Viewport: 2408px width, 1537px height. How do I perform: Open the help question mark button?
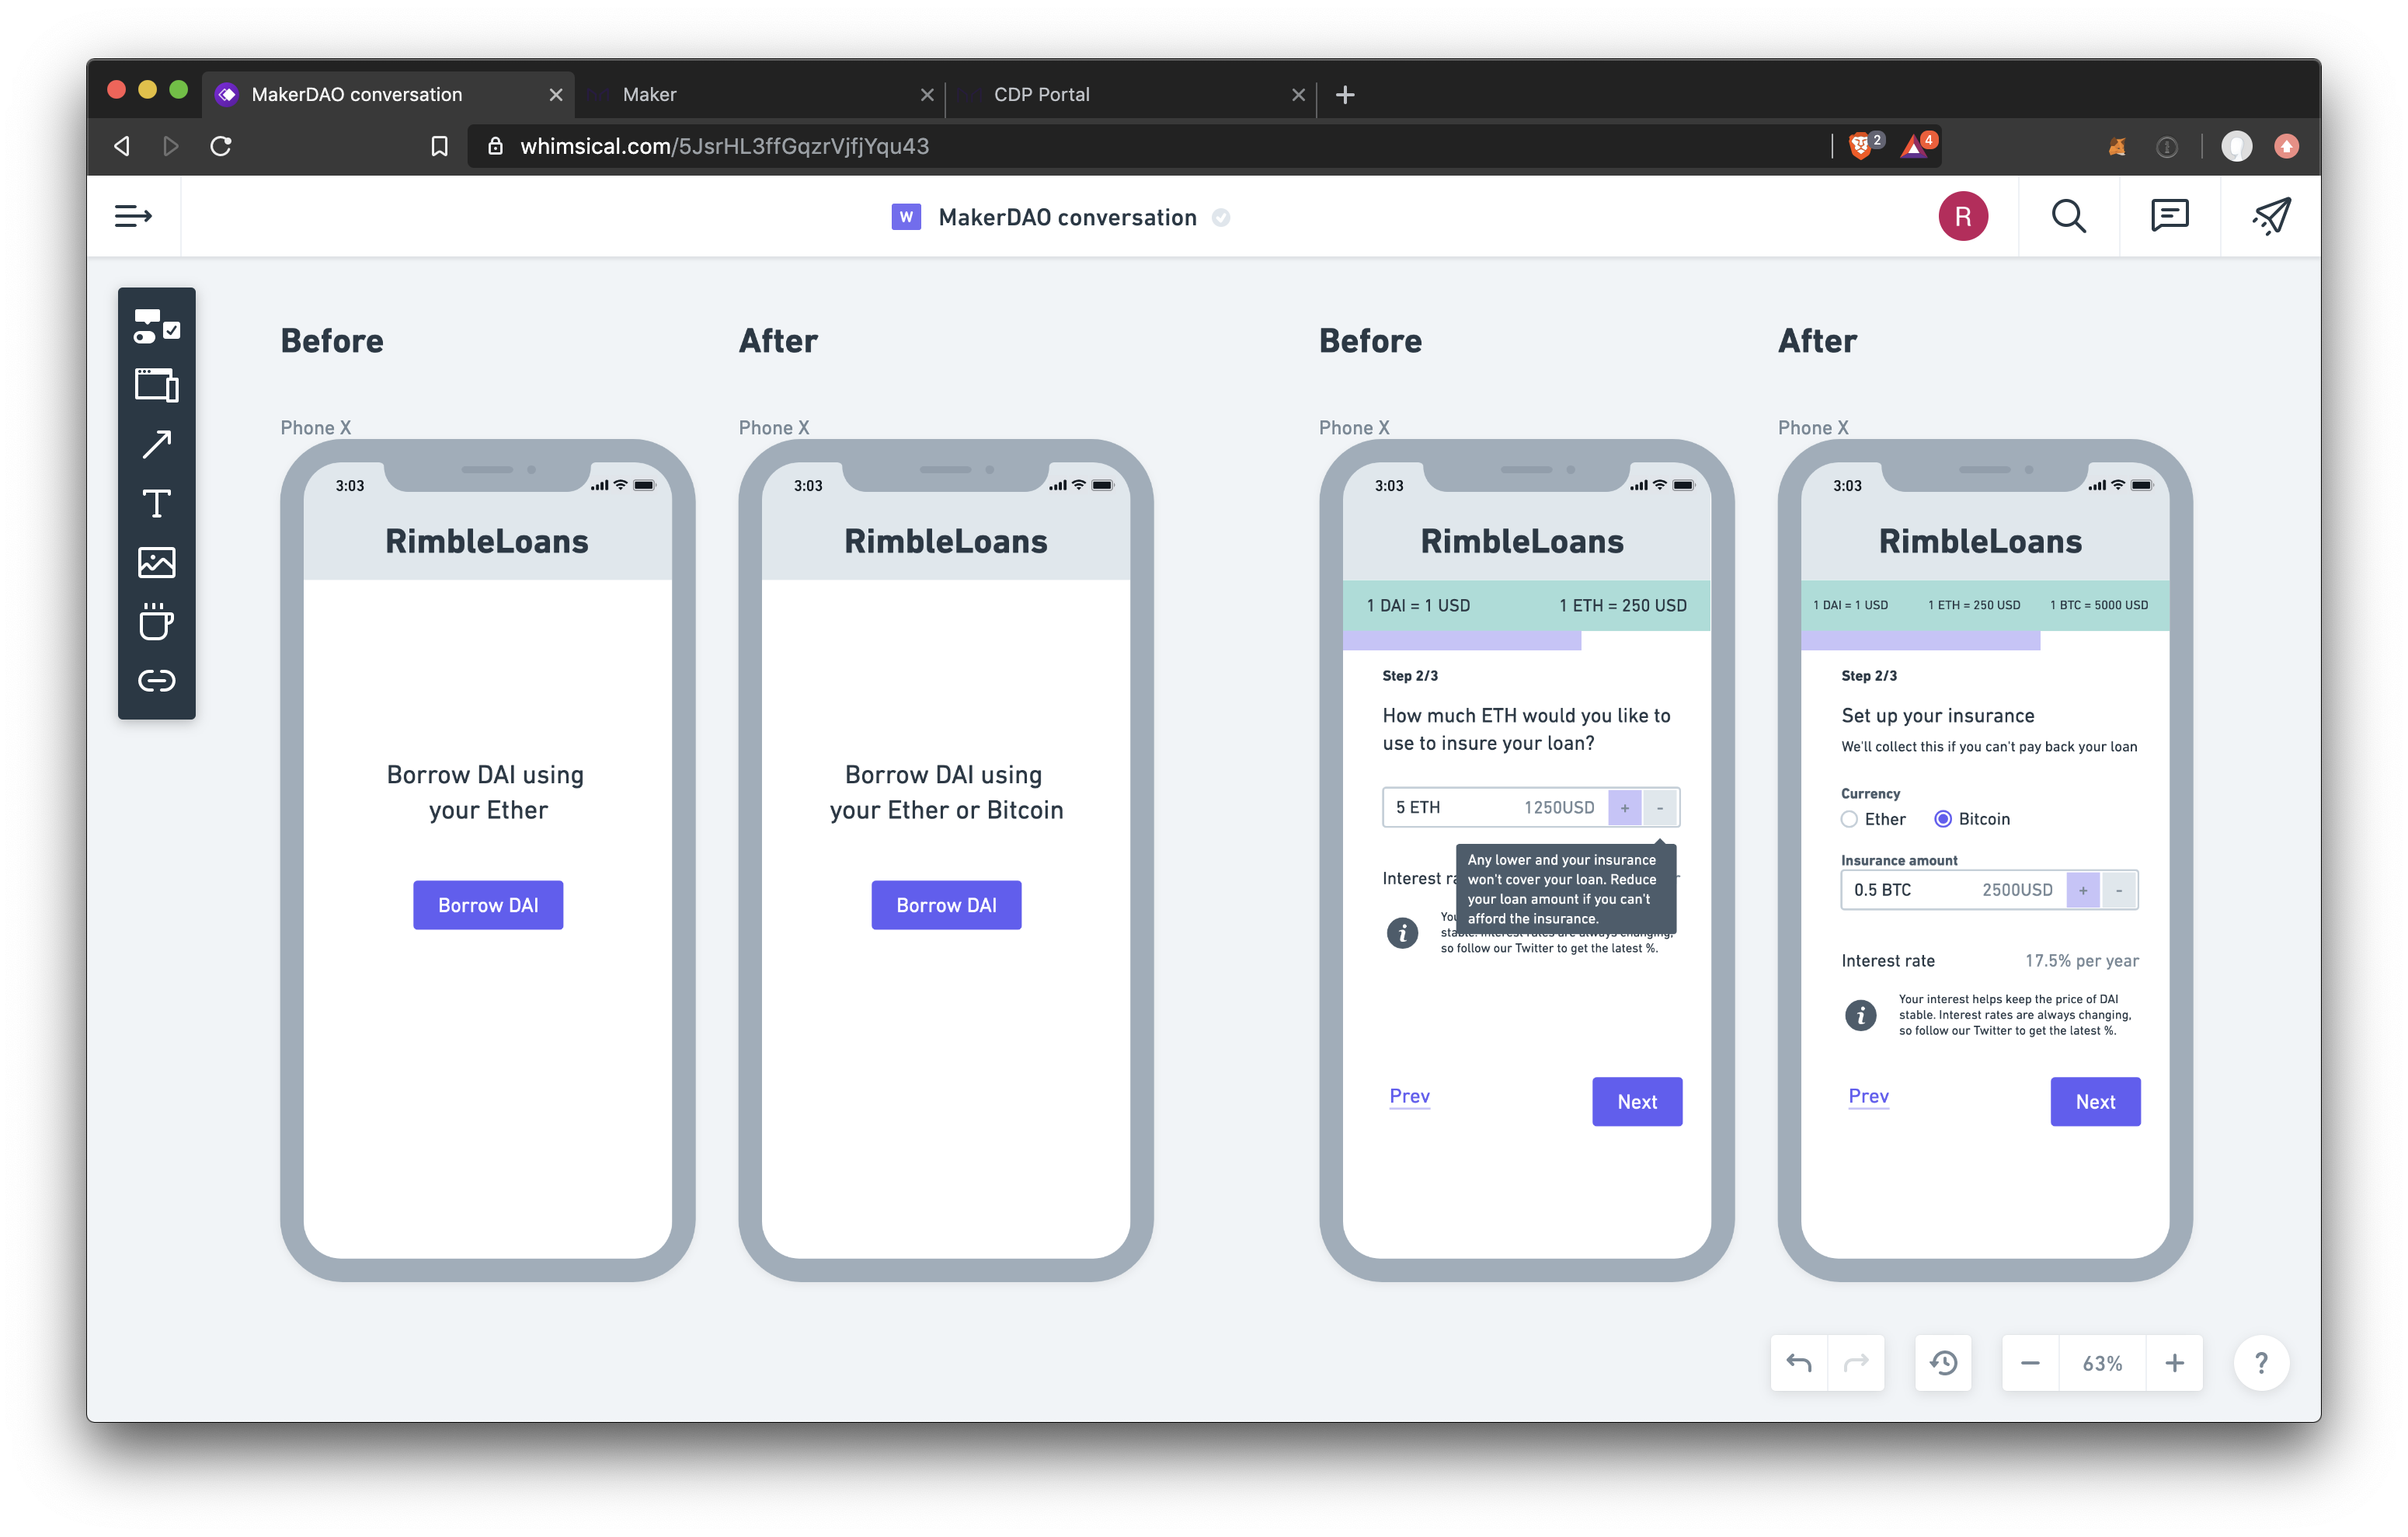tap(2261, 1363)
